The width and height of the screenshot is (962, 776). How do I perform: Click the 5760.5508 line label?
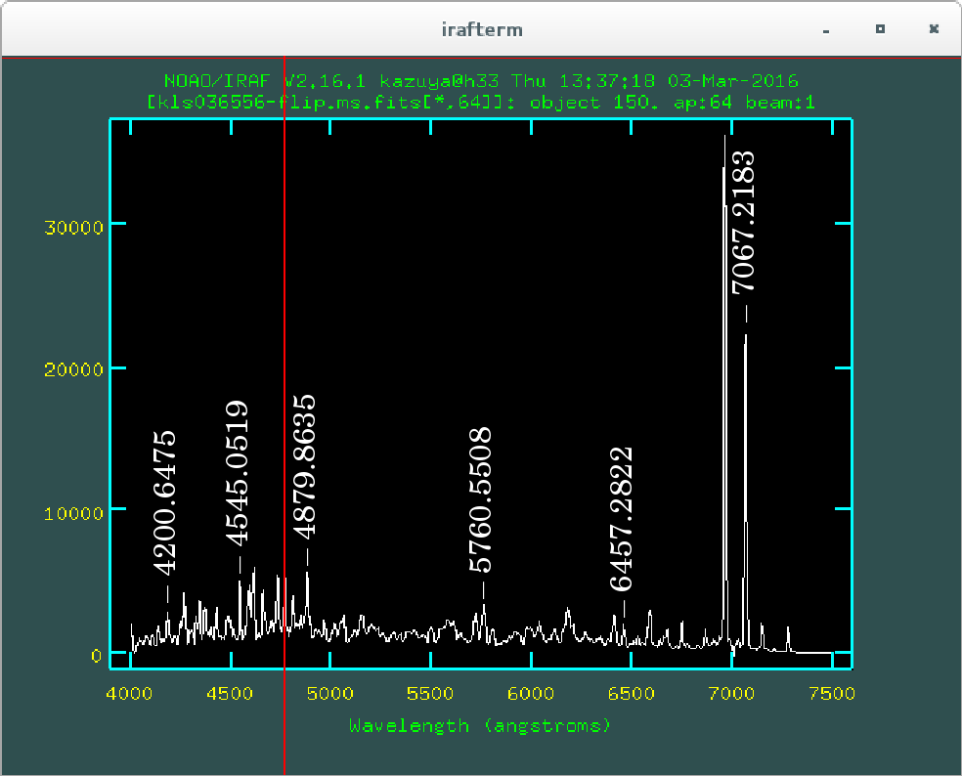coord(480,499)
